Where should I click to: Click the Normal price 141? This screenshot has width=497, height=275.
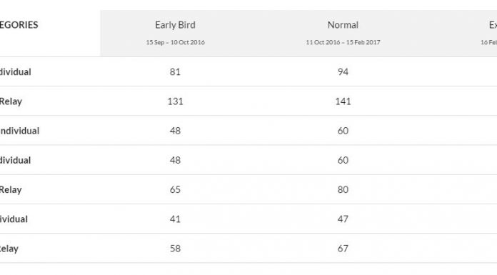pos(343,101)
